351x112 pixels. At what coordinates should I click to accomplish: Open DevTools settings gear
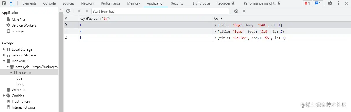coord(330,3)
